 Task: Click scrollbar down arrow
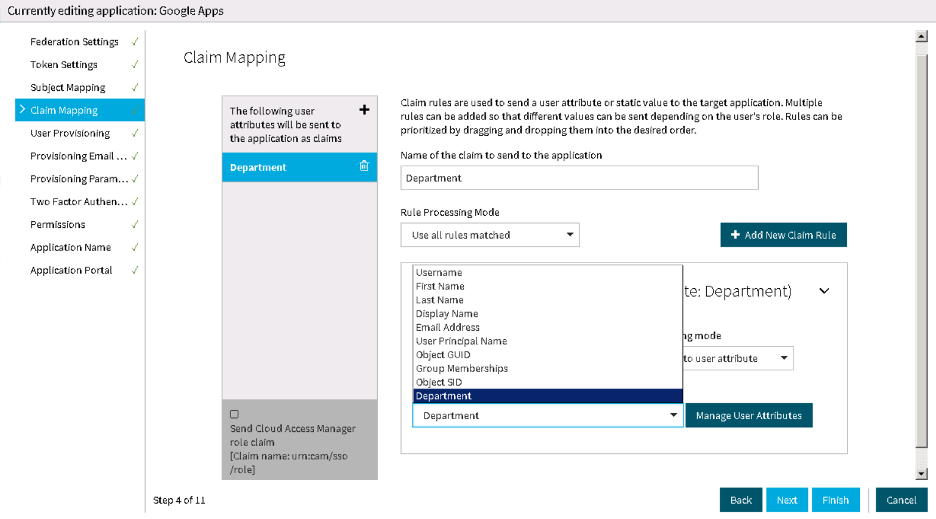pos(921,473)
